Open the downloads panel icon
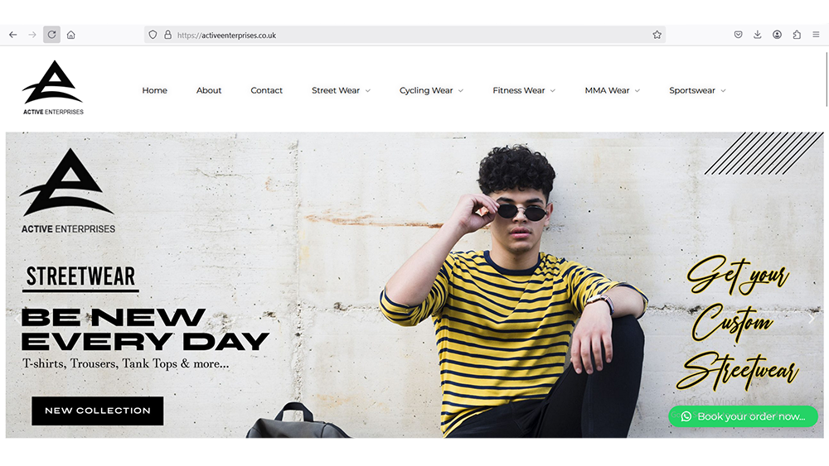The height and width of the screenshot is (466, 829). 757,35
